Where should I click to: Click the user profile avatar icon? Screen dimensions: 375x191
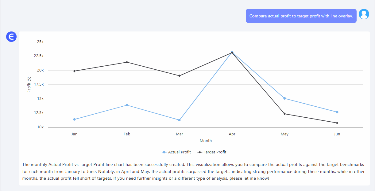tap(364, 14)
